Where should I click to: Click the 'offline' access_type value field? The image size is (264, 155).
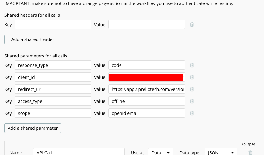tap(146, 101)
